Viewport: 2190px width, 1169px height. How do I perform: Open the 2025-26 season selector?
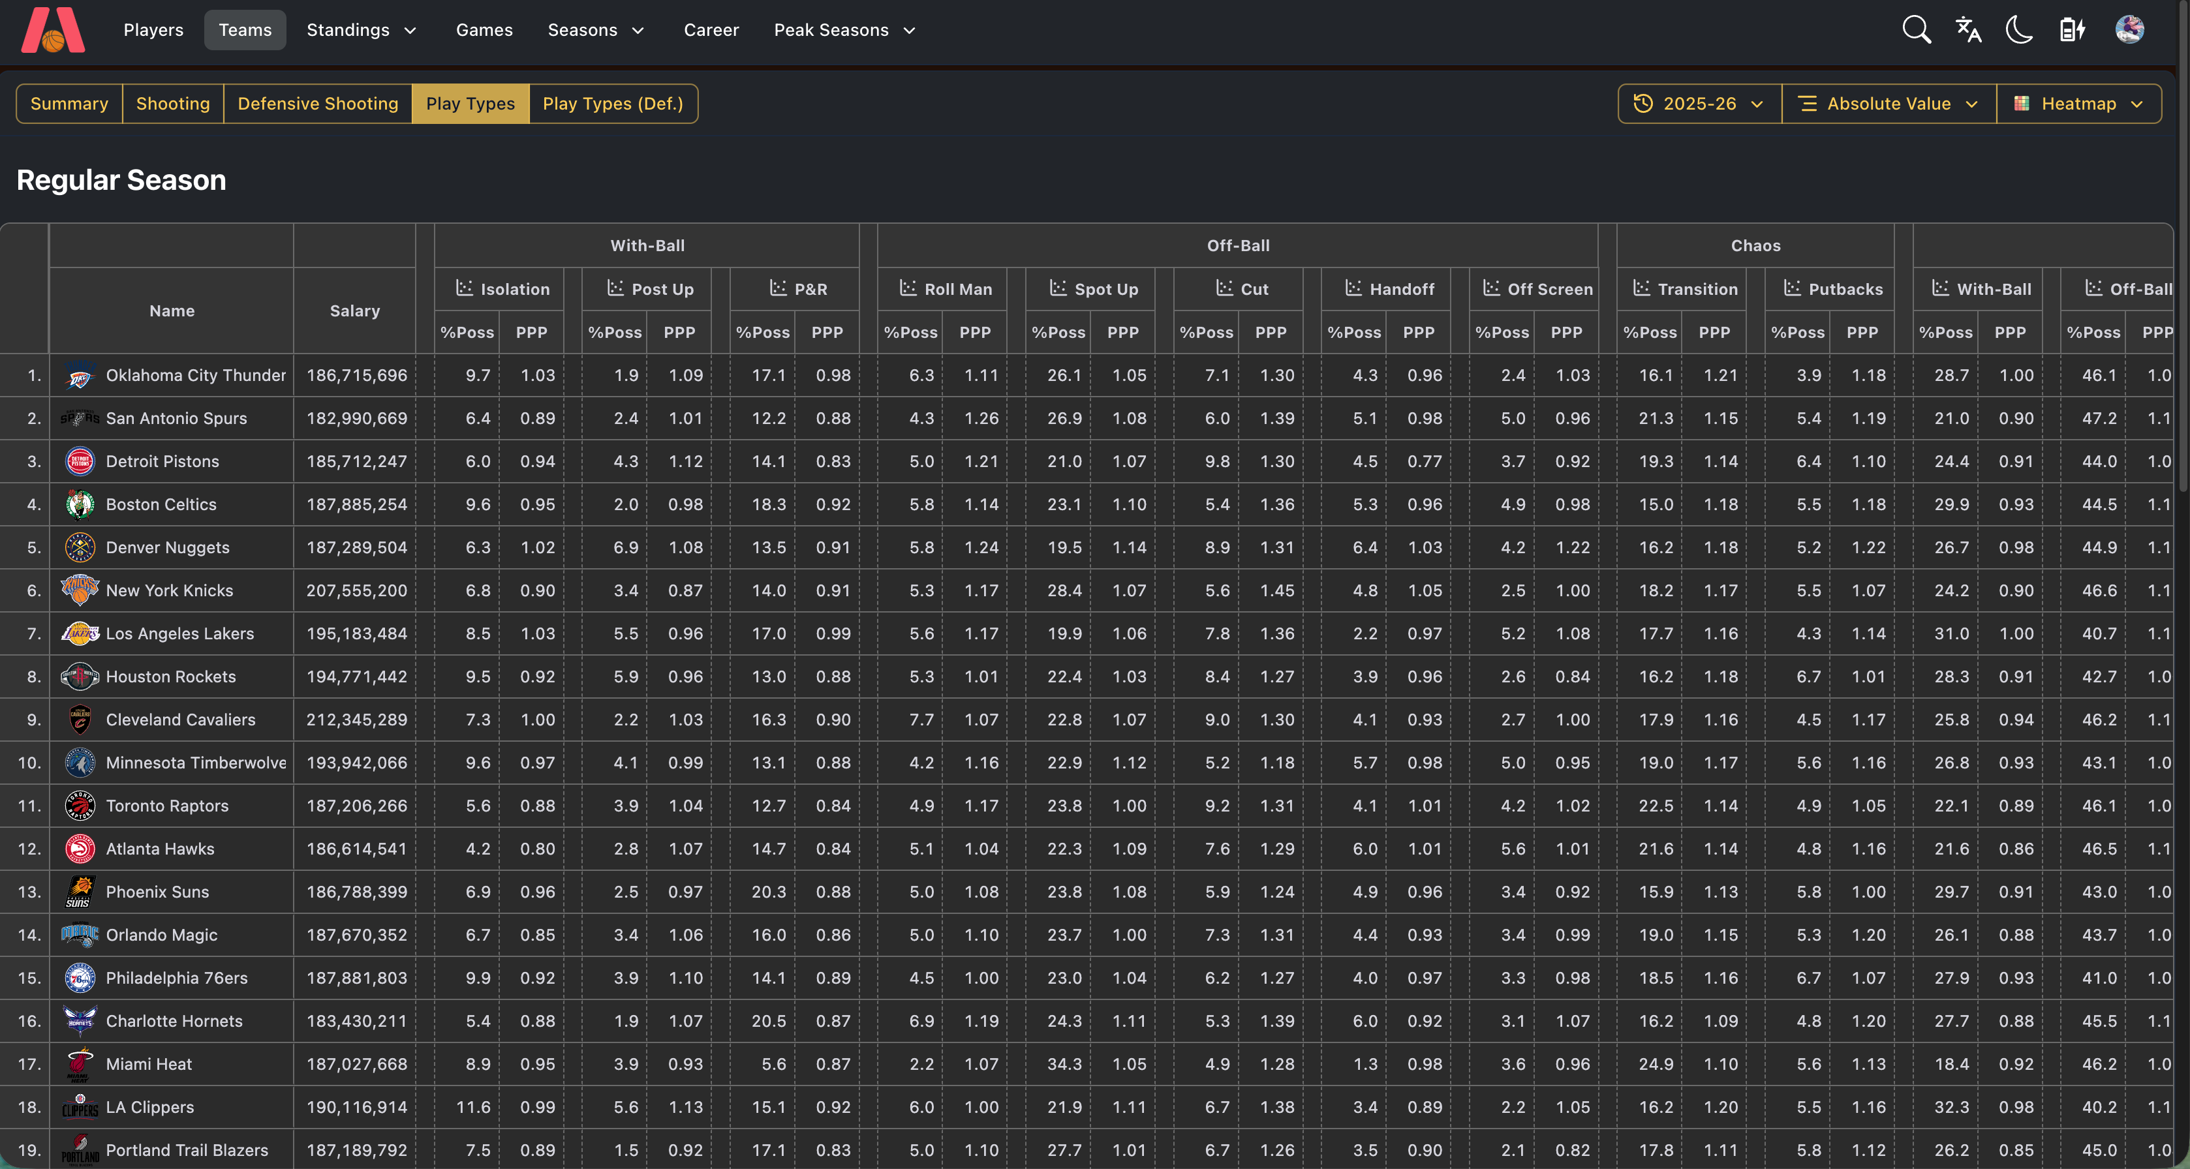[1699, 104]
